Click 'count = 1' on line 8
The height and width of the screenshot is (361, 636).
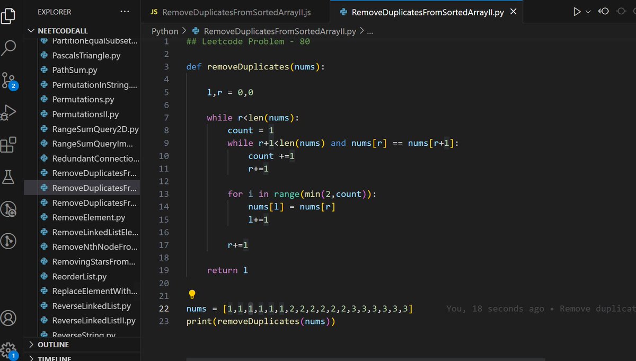pyautogui.click(x=251, y=130)
